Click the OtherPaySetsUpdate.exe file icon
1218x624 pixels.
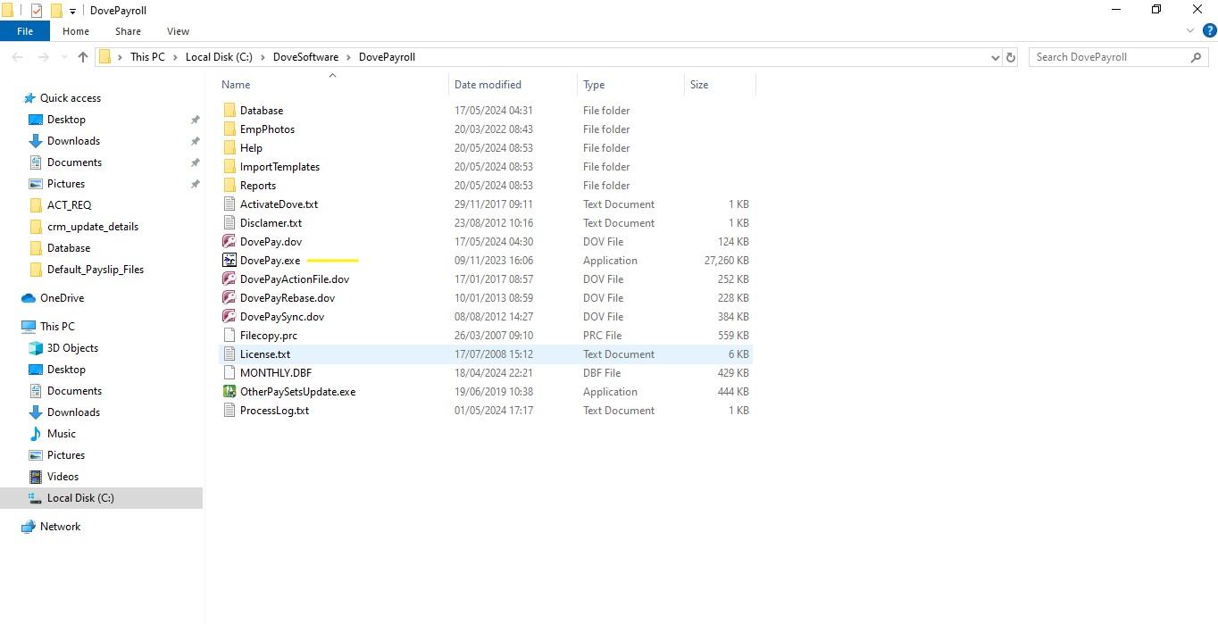click(x=229, y=392)
